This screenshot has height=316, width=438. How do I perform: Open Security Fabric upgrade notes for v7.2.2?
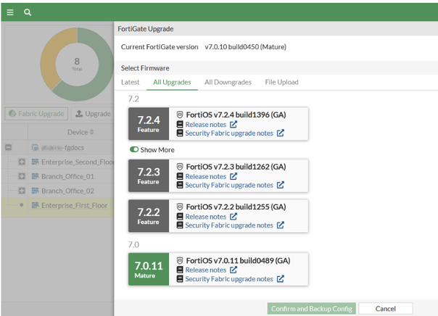click(229, 225)
